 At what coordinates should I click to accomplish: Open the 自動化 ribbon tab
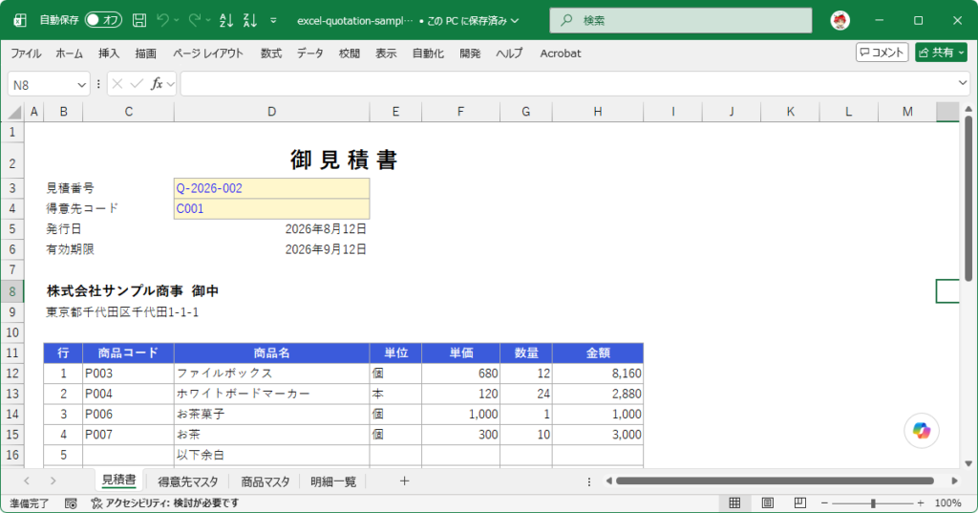pyautogui.click(x=428, y=53)
